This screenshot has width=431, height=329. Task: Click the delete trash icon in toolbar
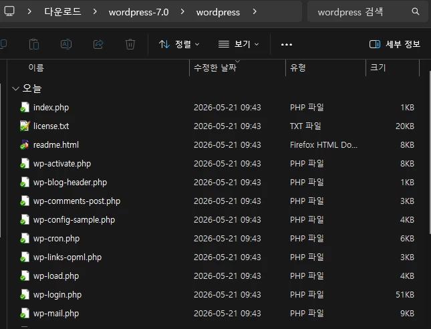[130, 44]
